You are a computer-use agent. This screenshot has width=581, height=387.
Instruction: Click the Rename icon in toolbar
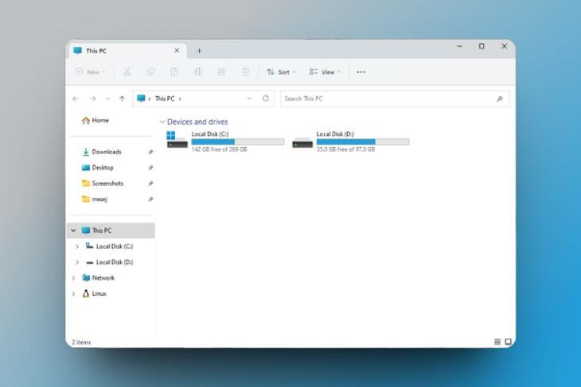point(198,72)
